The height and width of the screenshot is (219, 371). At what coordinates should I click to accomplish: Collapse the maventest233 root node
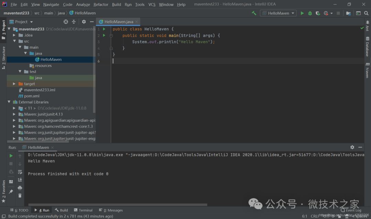9,29
